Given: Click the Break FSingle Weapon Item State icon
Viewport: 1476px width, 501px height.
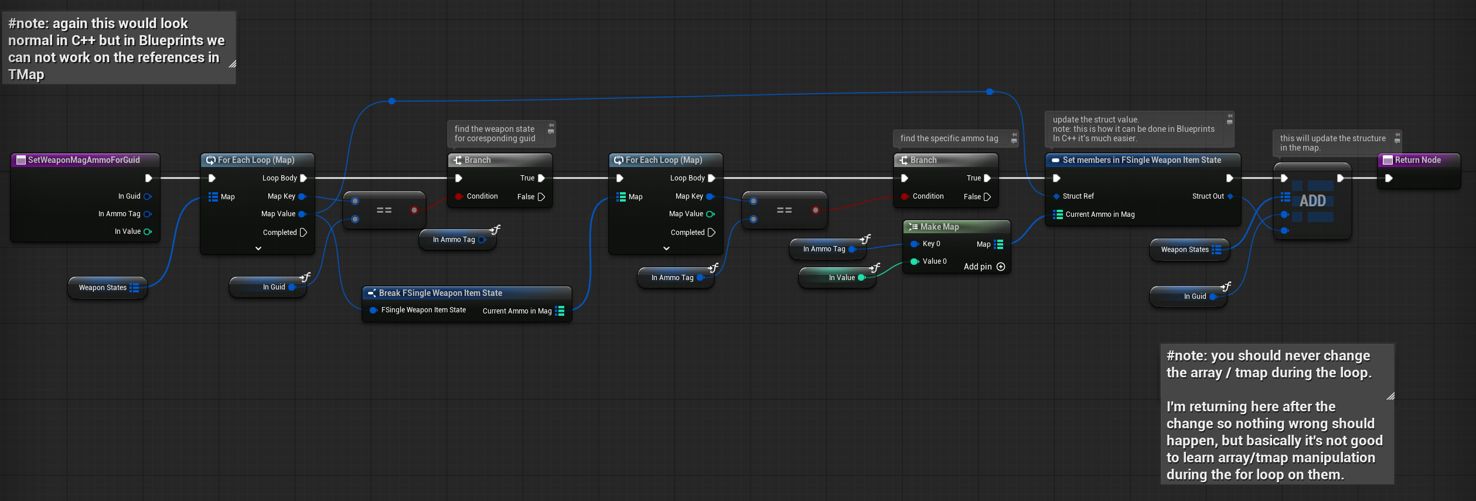Looking at the screenshot, I should (x=371, y=293).
